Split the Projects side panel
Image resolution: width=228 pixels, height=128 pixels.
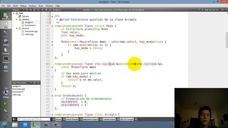coord(35,10)
